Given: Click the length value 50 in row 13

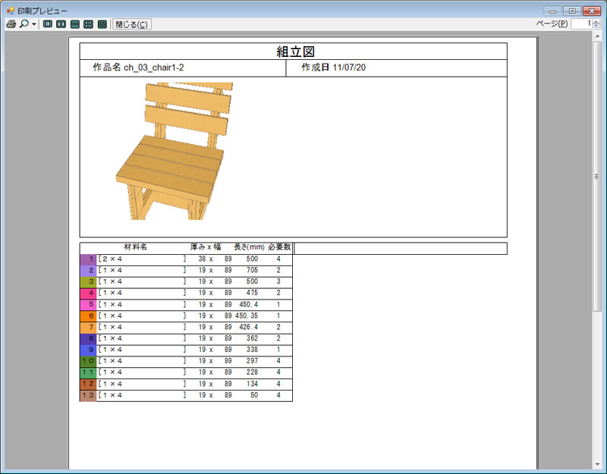Looking at the screenshot, I should pyautogui.click(x=254, y=395).
